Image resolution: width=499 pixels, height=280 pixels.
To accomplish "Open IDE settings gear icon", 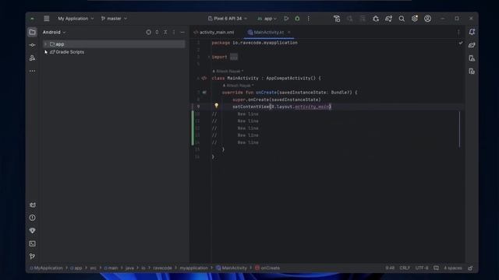I will click(x=415, y=19).
